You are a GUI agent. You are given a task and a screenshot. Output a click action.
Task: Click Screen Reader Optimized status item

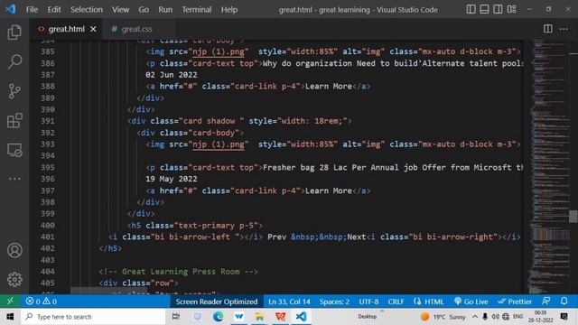coord(217,302)
